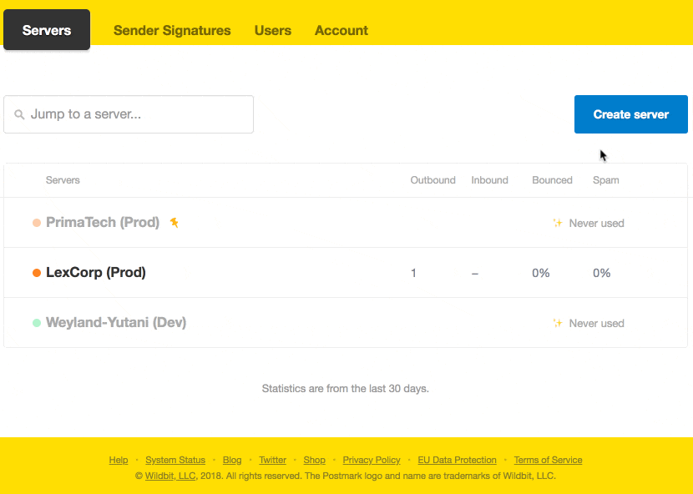Click the Jump to a server search field
The height and width of the screenshot is (494, 693).
click(129, 114)
